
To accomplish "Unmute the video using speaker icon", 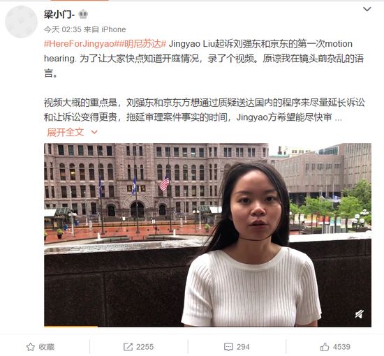I will [360, 313].
